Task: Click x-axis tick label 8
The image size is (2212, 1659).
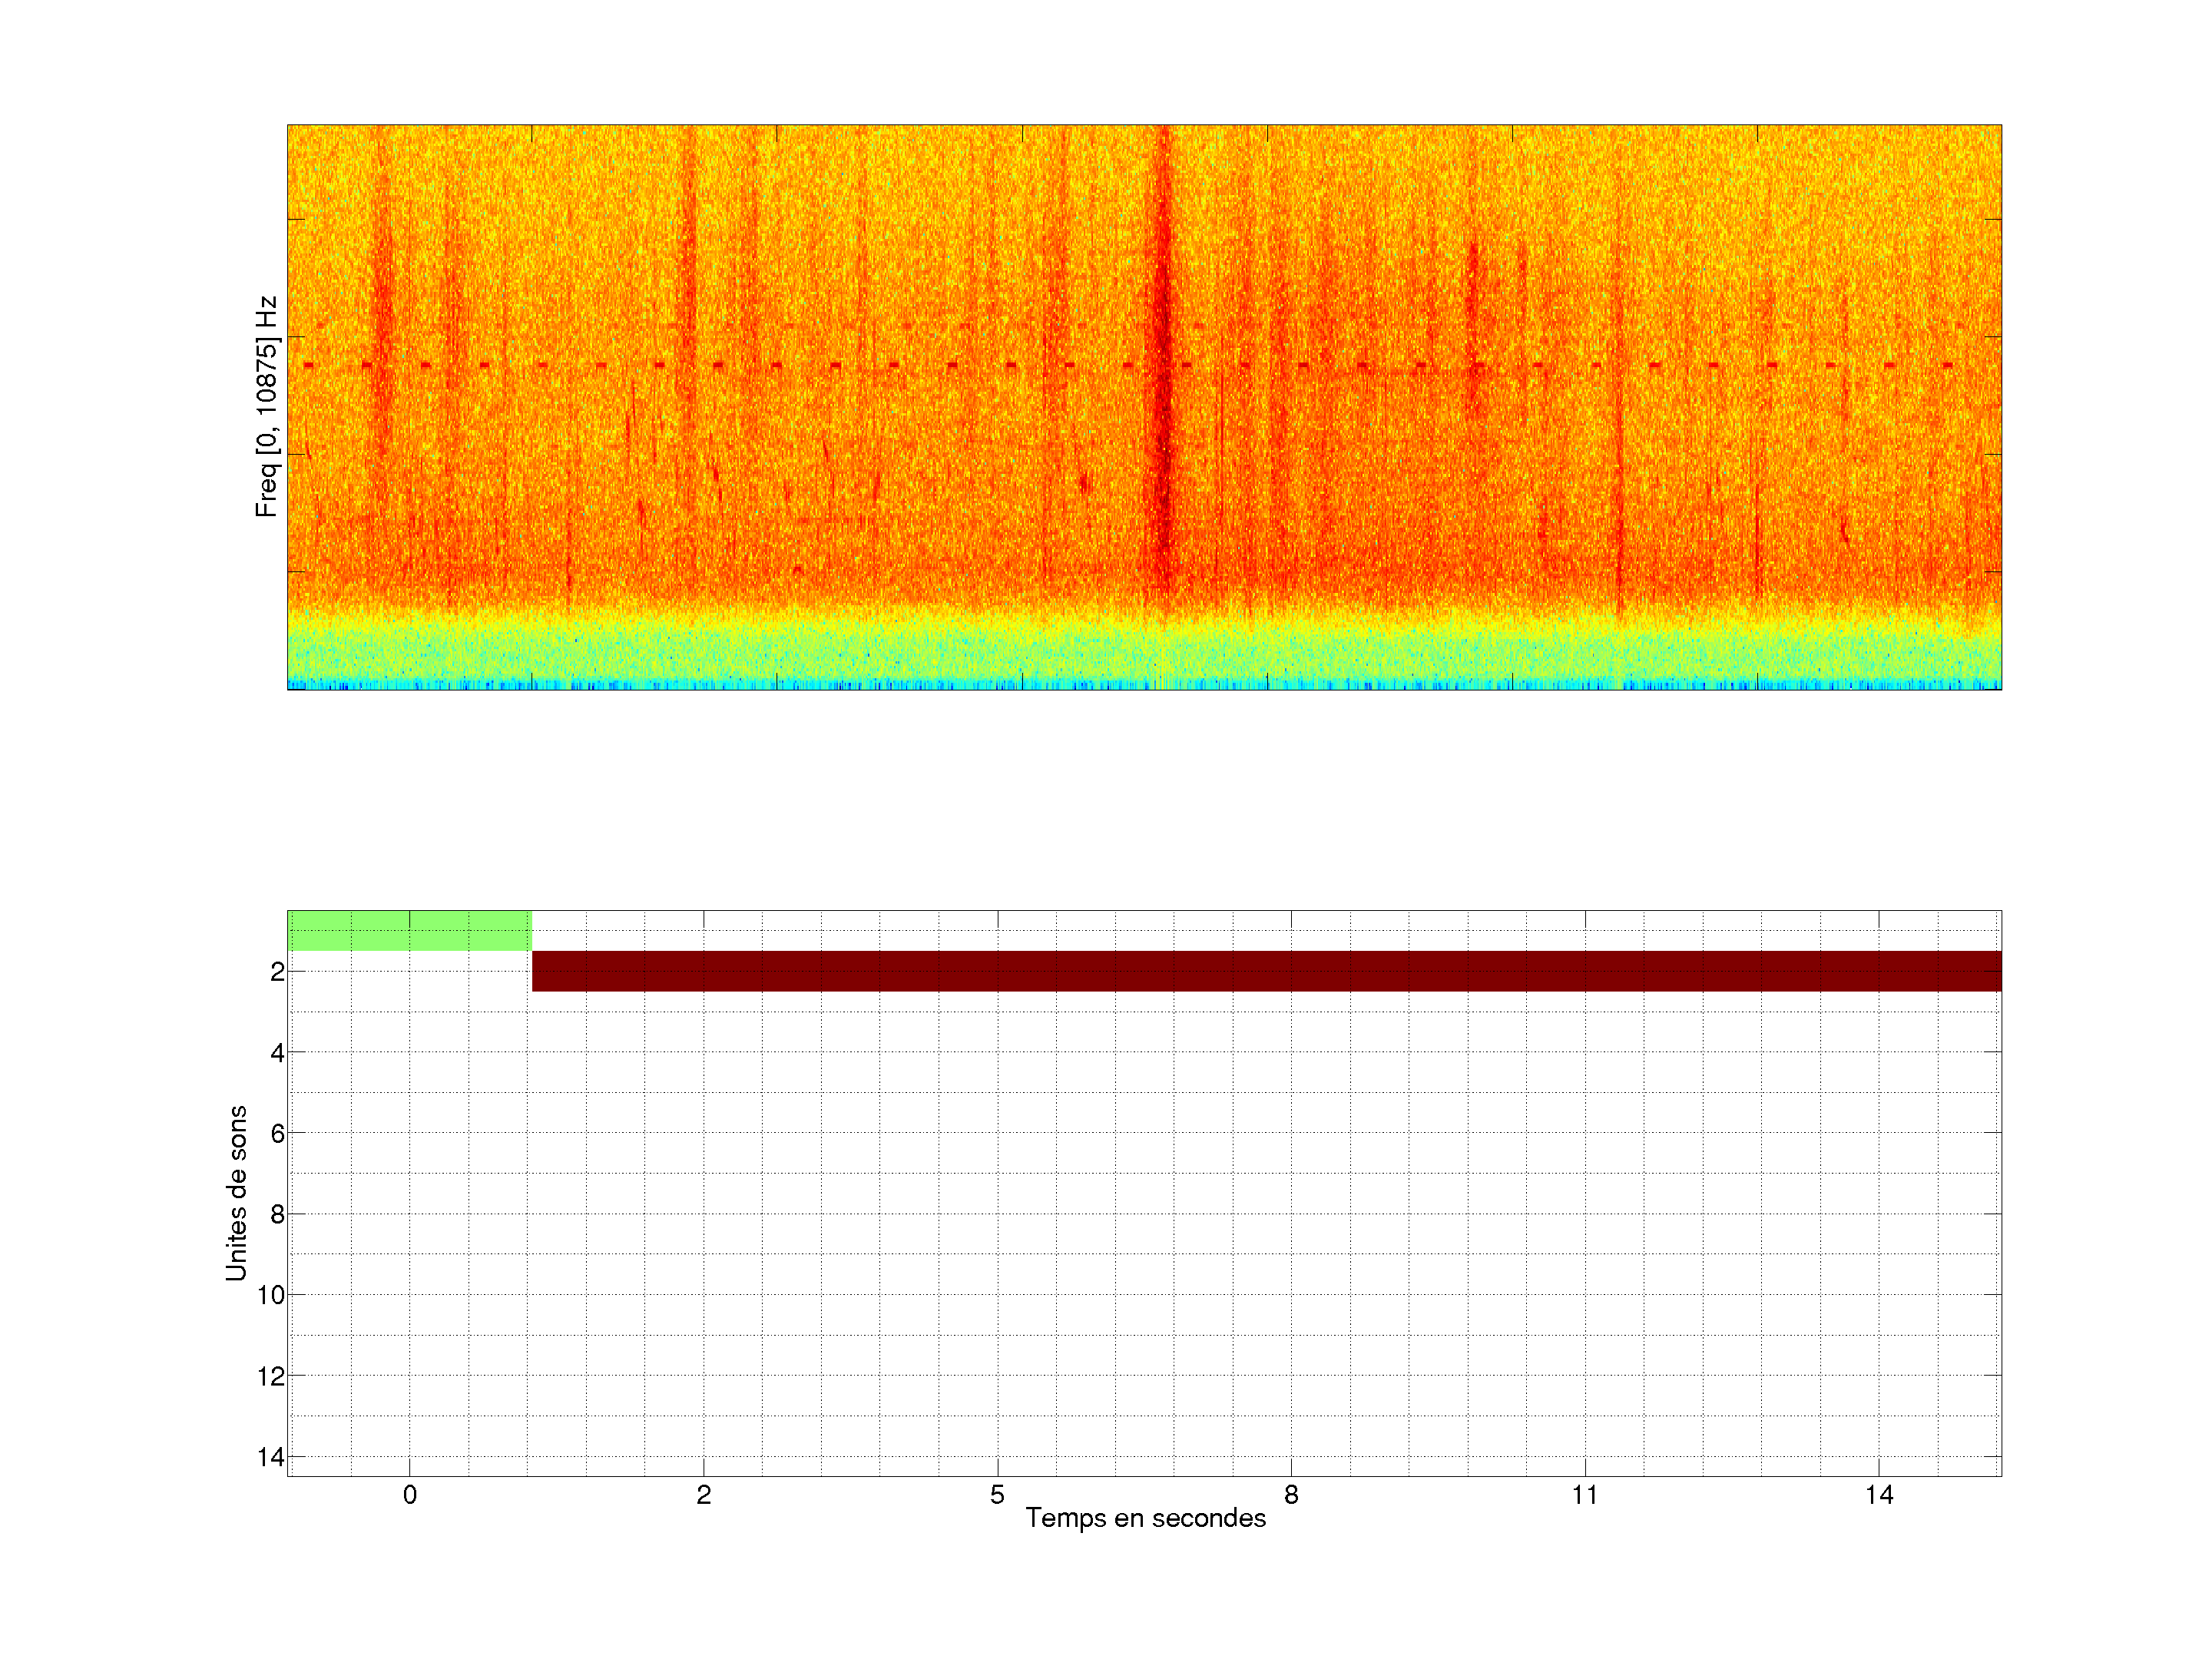Action: (1291, 1495)
